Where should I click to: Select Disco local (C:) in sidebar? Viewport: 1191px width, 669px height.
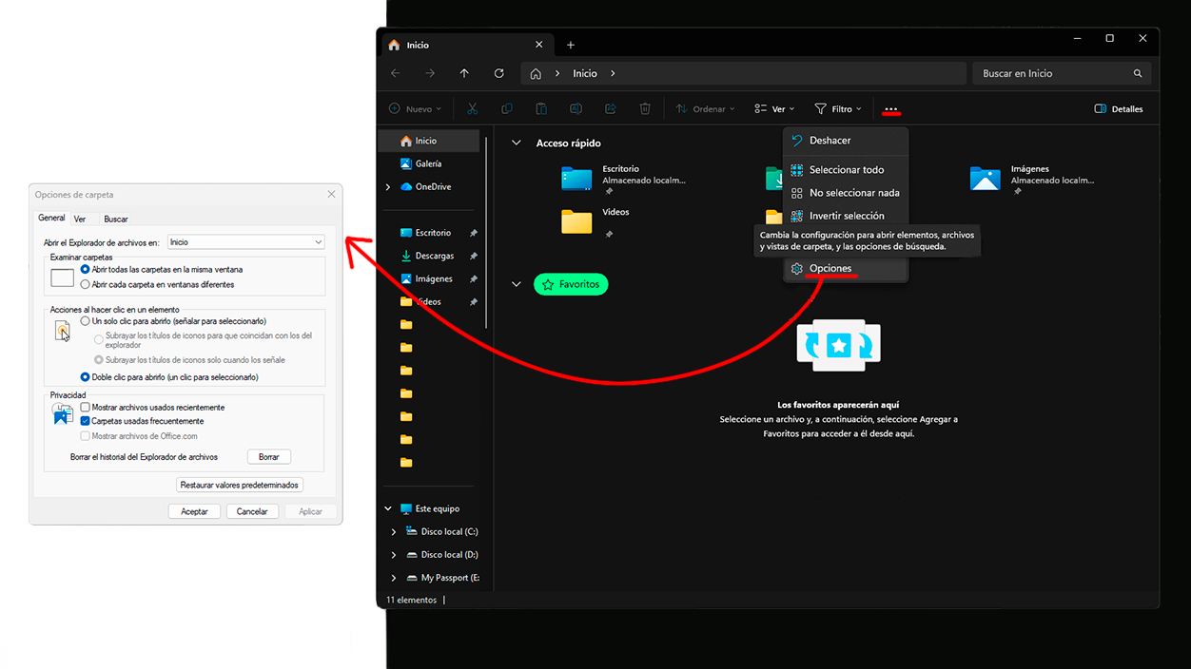pyautogui.click(x=450, y=531)
